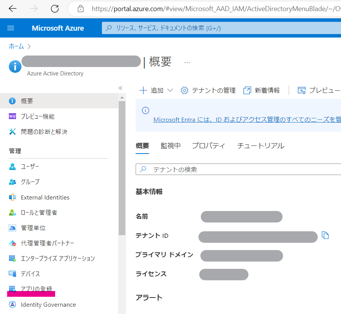This screenshot has width=341, height=314.
Task: Click the info icon in the blue banner
Action: (146, 110)
